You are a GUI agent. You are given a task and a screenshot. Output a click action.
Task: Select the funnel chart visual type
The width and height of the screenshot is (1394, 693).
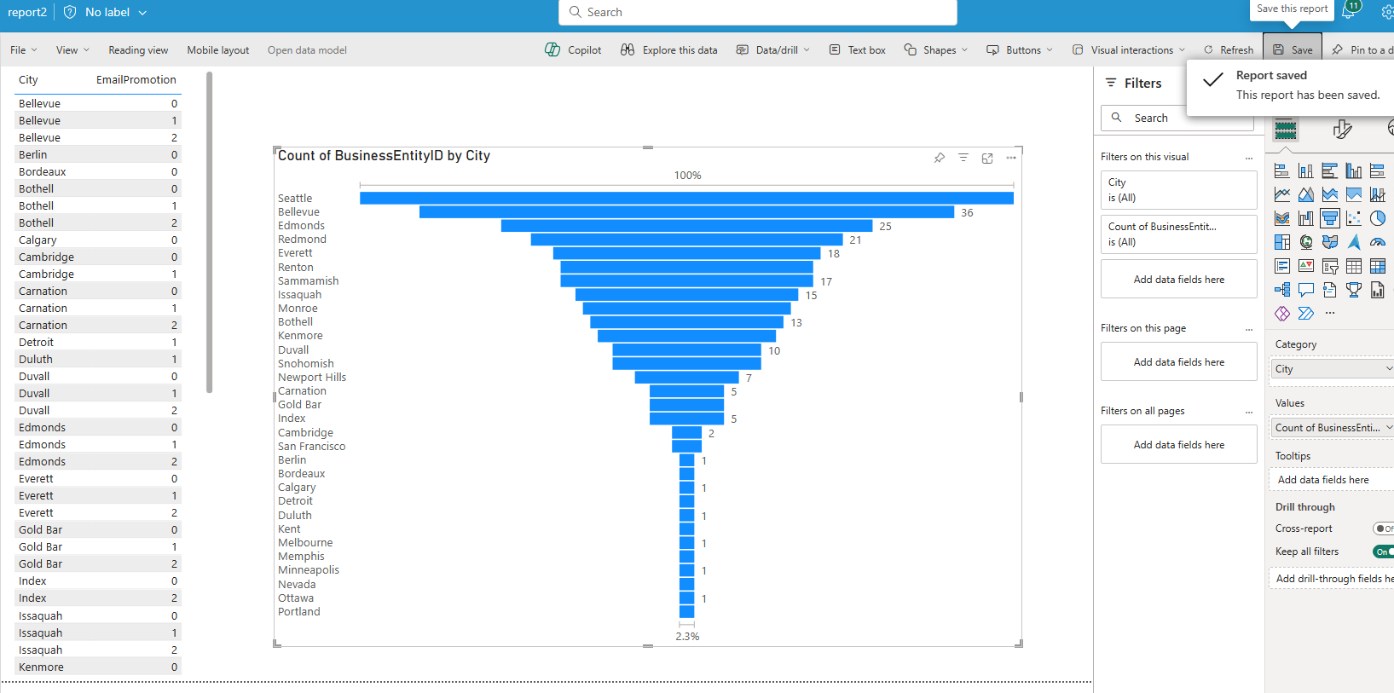click(1329, 218)
